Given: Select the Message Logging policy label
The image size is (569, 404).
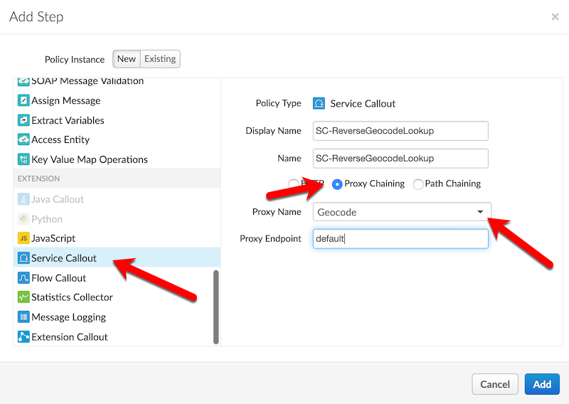Looking at the screenshot, I should coord(68,317).
